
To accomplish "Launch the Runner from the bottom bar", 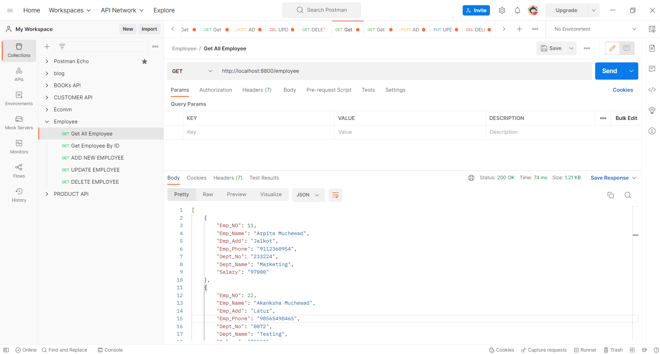I will coord(585,350).
